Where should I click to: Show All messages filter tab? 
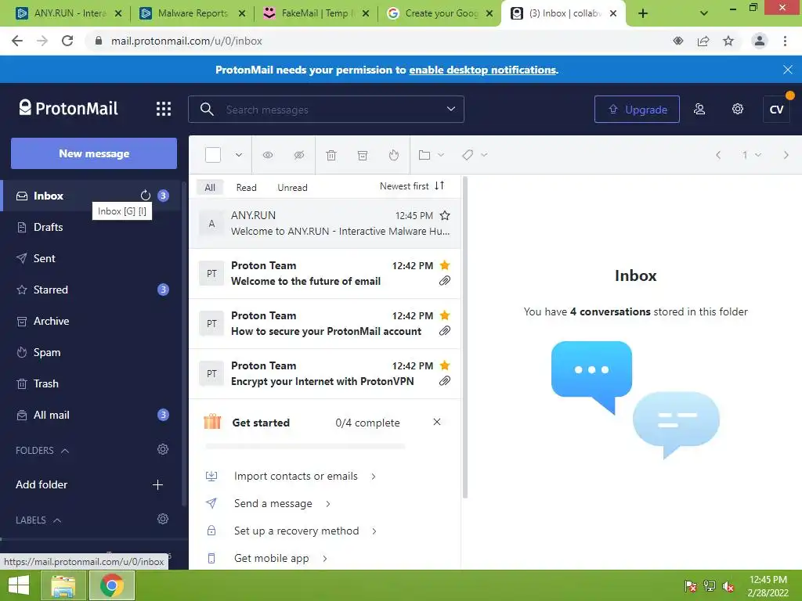coord(210,188)
